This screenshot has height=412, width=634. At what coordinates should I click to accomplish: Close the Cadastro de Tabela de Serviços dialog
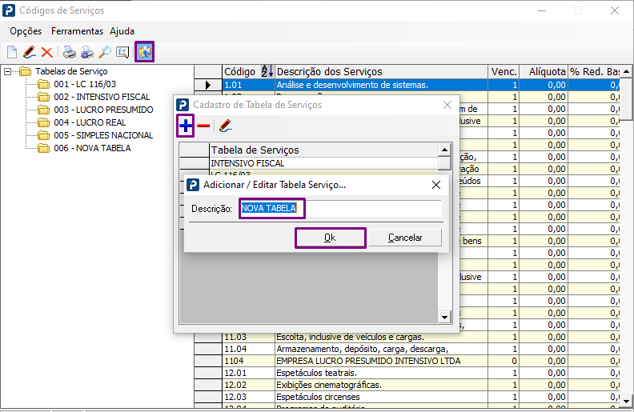pos(447,105)
